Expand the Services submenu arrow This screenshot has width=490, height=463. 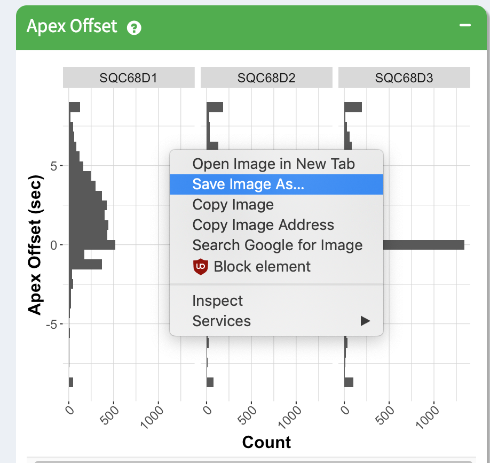click(365, 321)
